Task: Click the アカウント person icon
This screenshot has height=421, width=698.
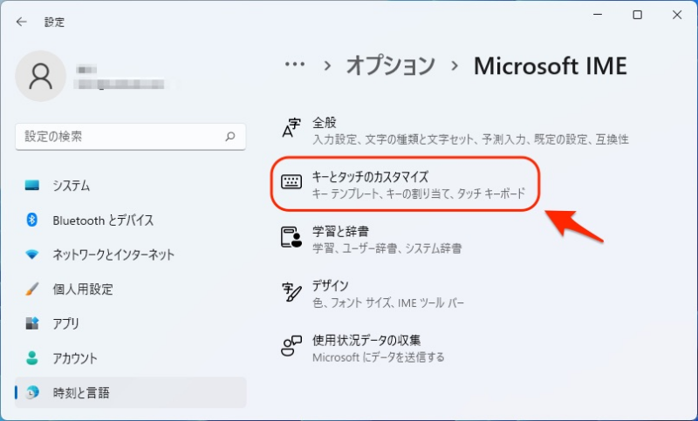Action: coord(32,358)
